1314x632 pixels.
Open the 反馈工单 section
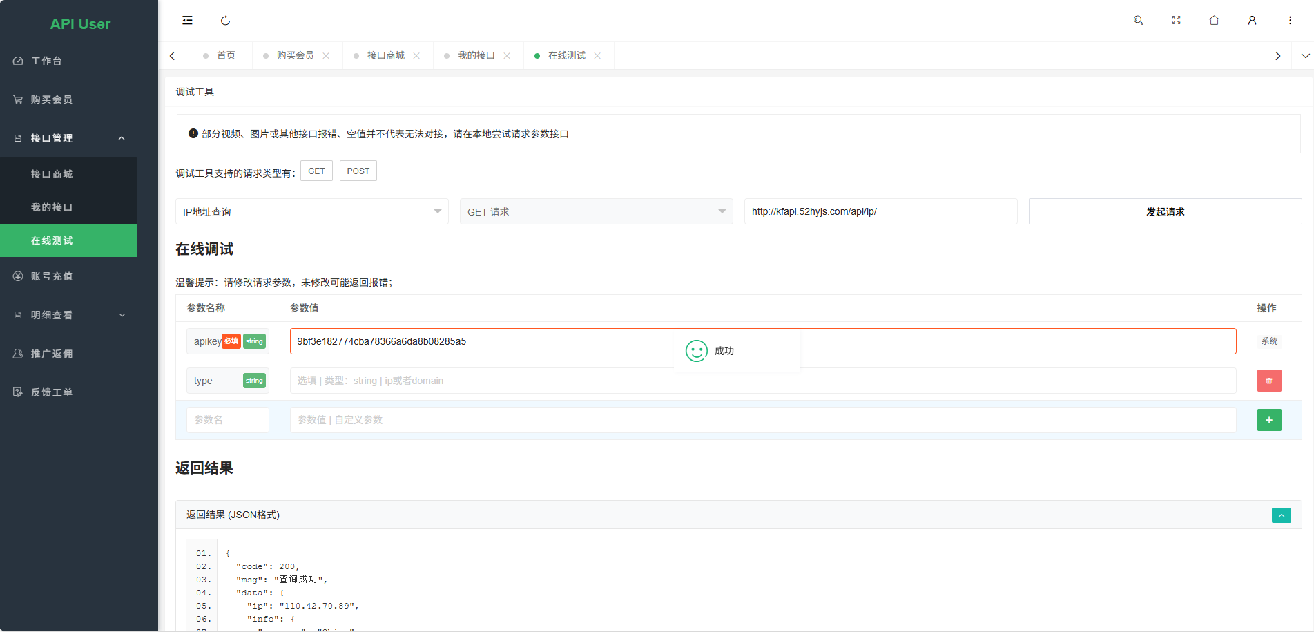point(50,392)
